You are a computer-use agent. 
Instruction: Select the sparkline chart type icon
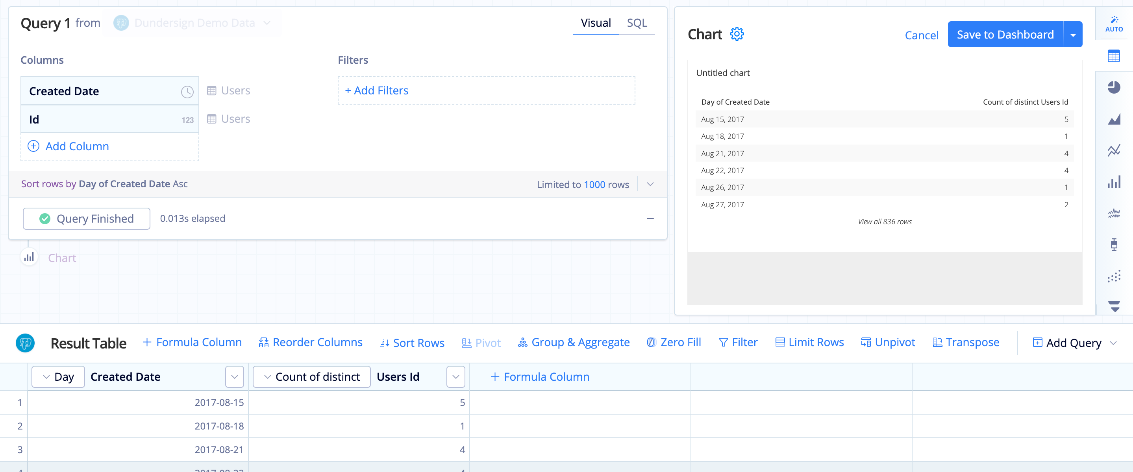coord(1114,214)
